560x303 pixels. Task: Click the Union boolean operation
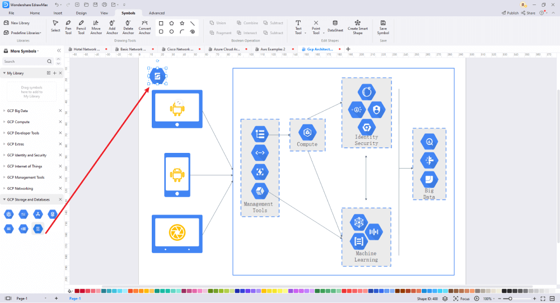click(218, 23)
